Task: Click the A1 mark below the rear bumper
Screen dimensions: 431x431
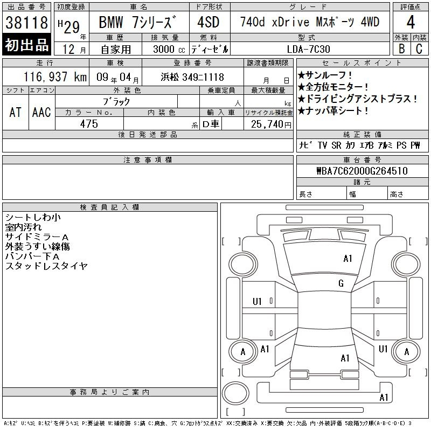Action: pos(384,398)
